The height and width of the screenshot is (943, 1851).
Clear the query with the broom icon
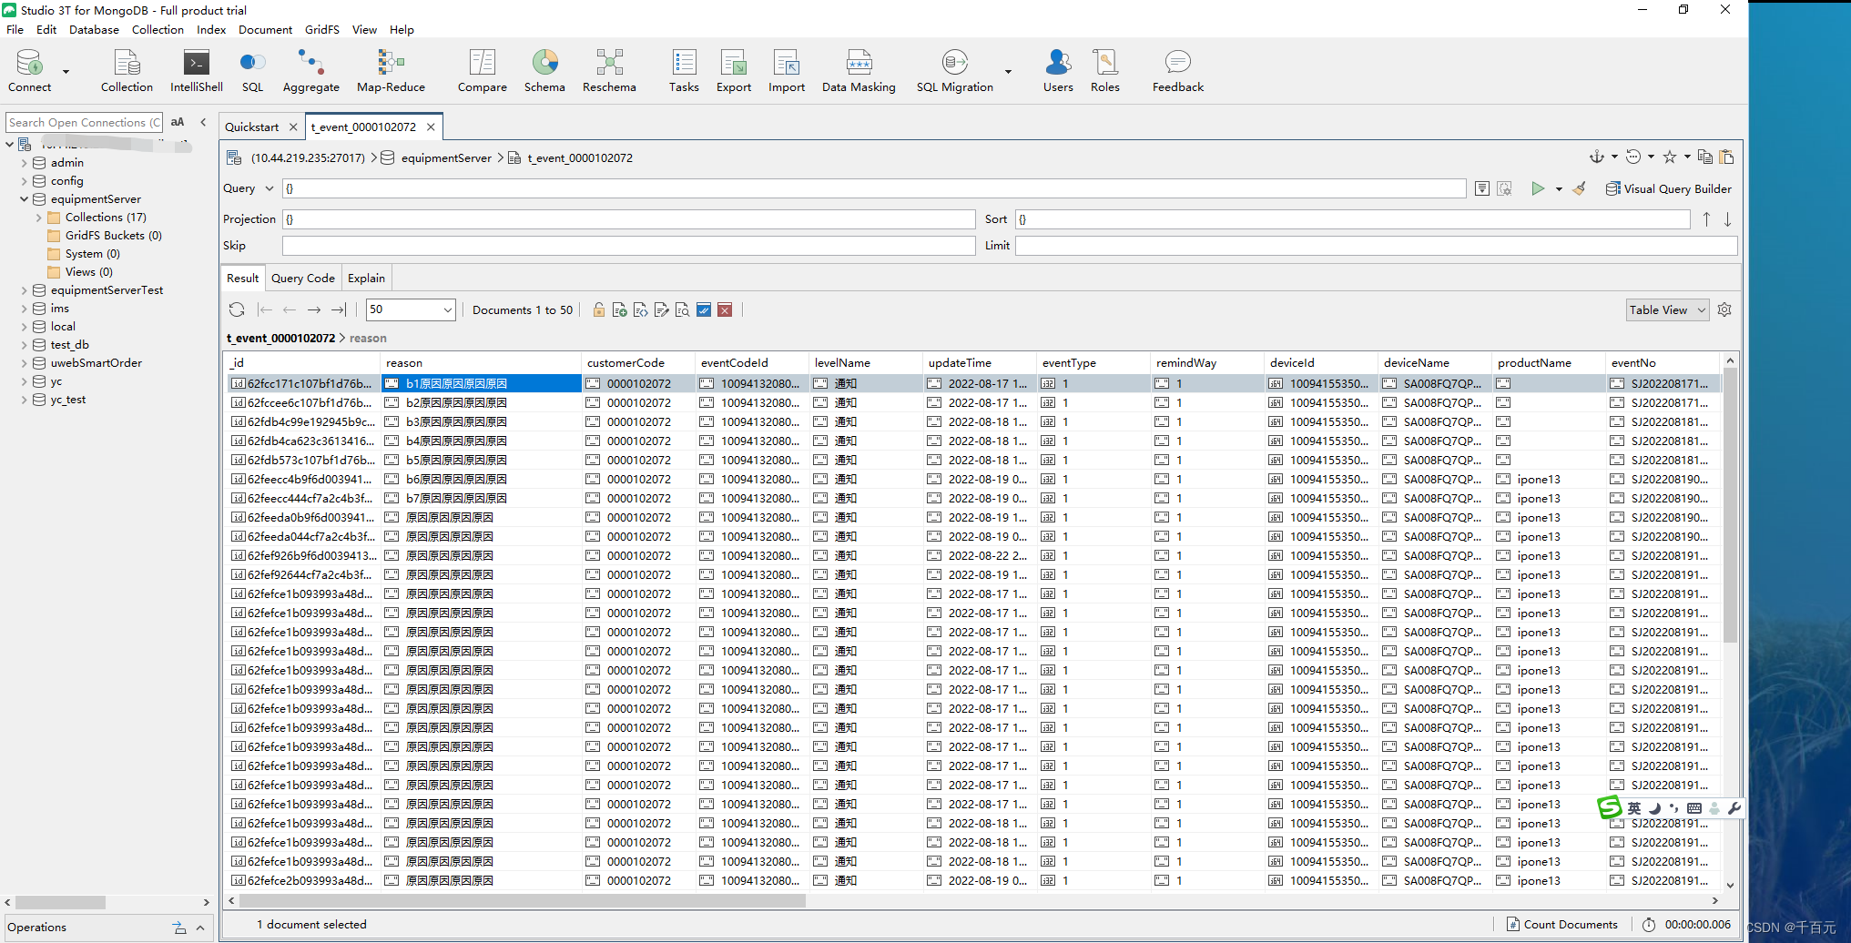pyautogui.click(x=1580, y=188)
